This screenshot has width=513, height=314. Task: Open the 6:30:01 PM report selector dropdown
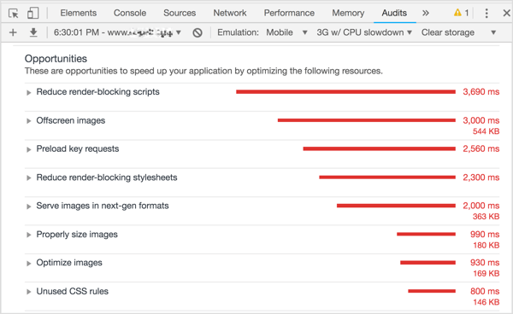tap(117, 32)
